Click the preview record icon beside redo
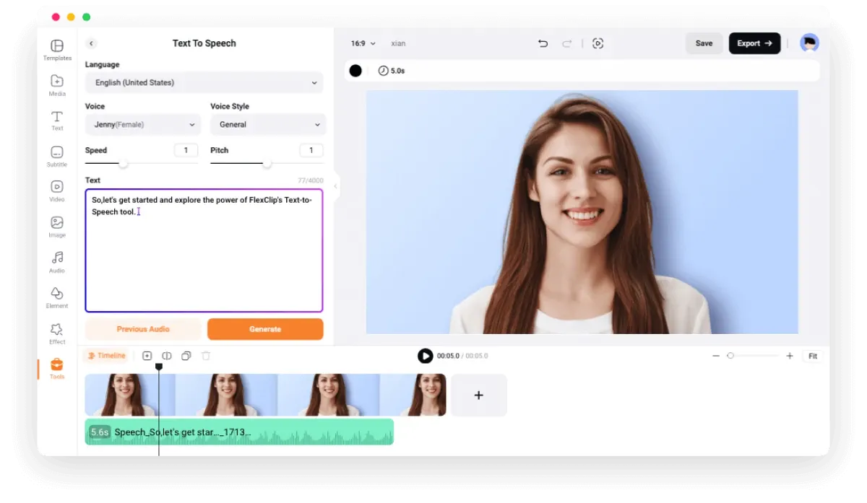Viewport: 867px width, 503px height. (x=598, y=43)
